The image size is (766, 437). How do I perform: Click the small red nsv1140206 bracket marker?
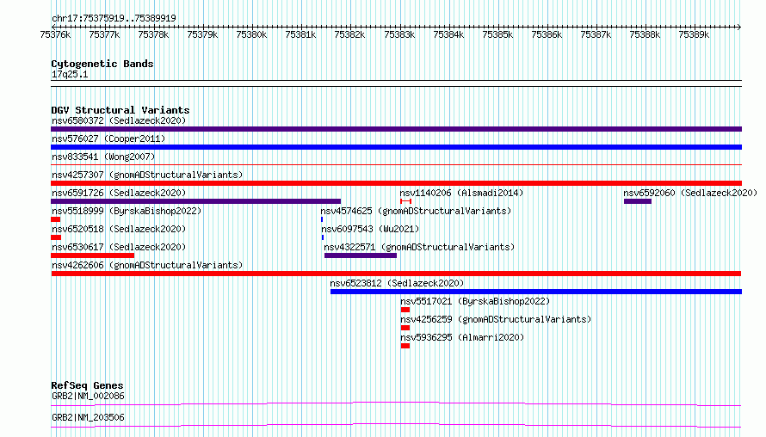click(405, 201)
